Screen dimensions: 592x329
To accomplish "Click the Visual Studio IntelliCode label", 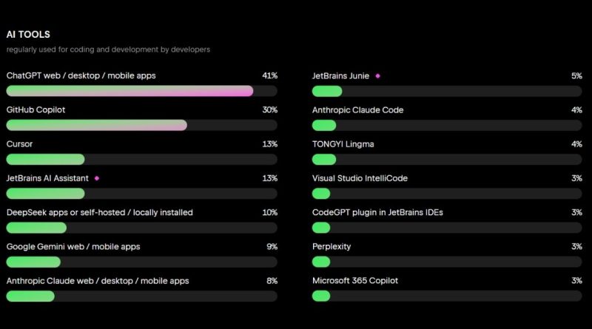I will [360, 178].
